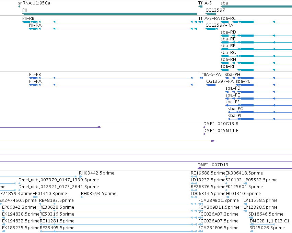
Task: Select the DME1-015M11.F clone label
Action: tap(221, 131)
